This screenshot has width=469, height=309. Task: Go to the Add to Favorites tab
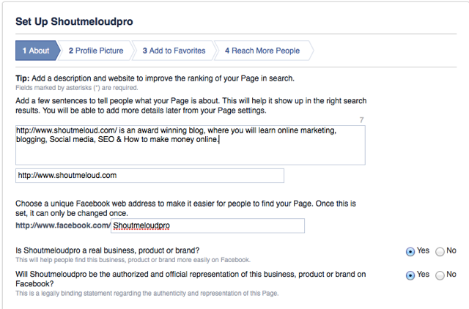[174, 51]
